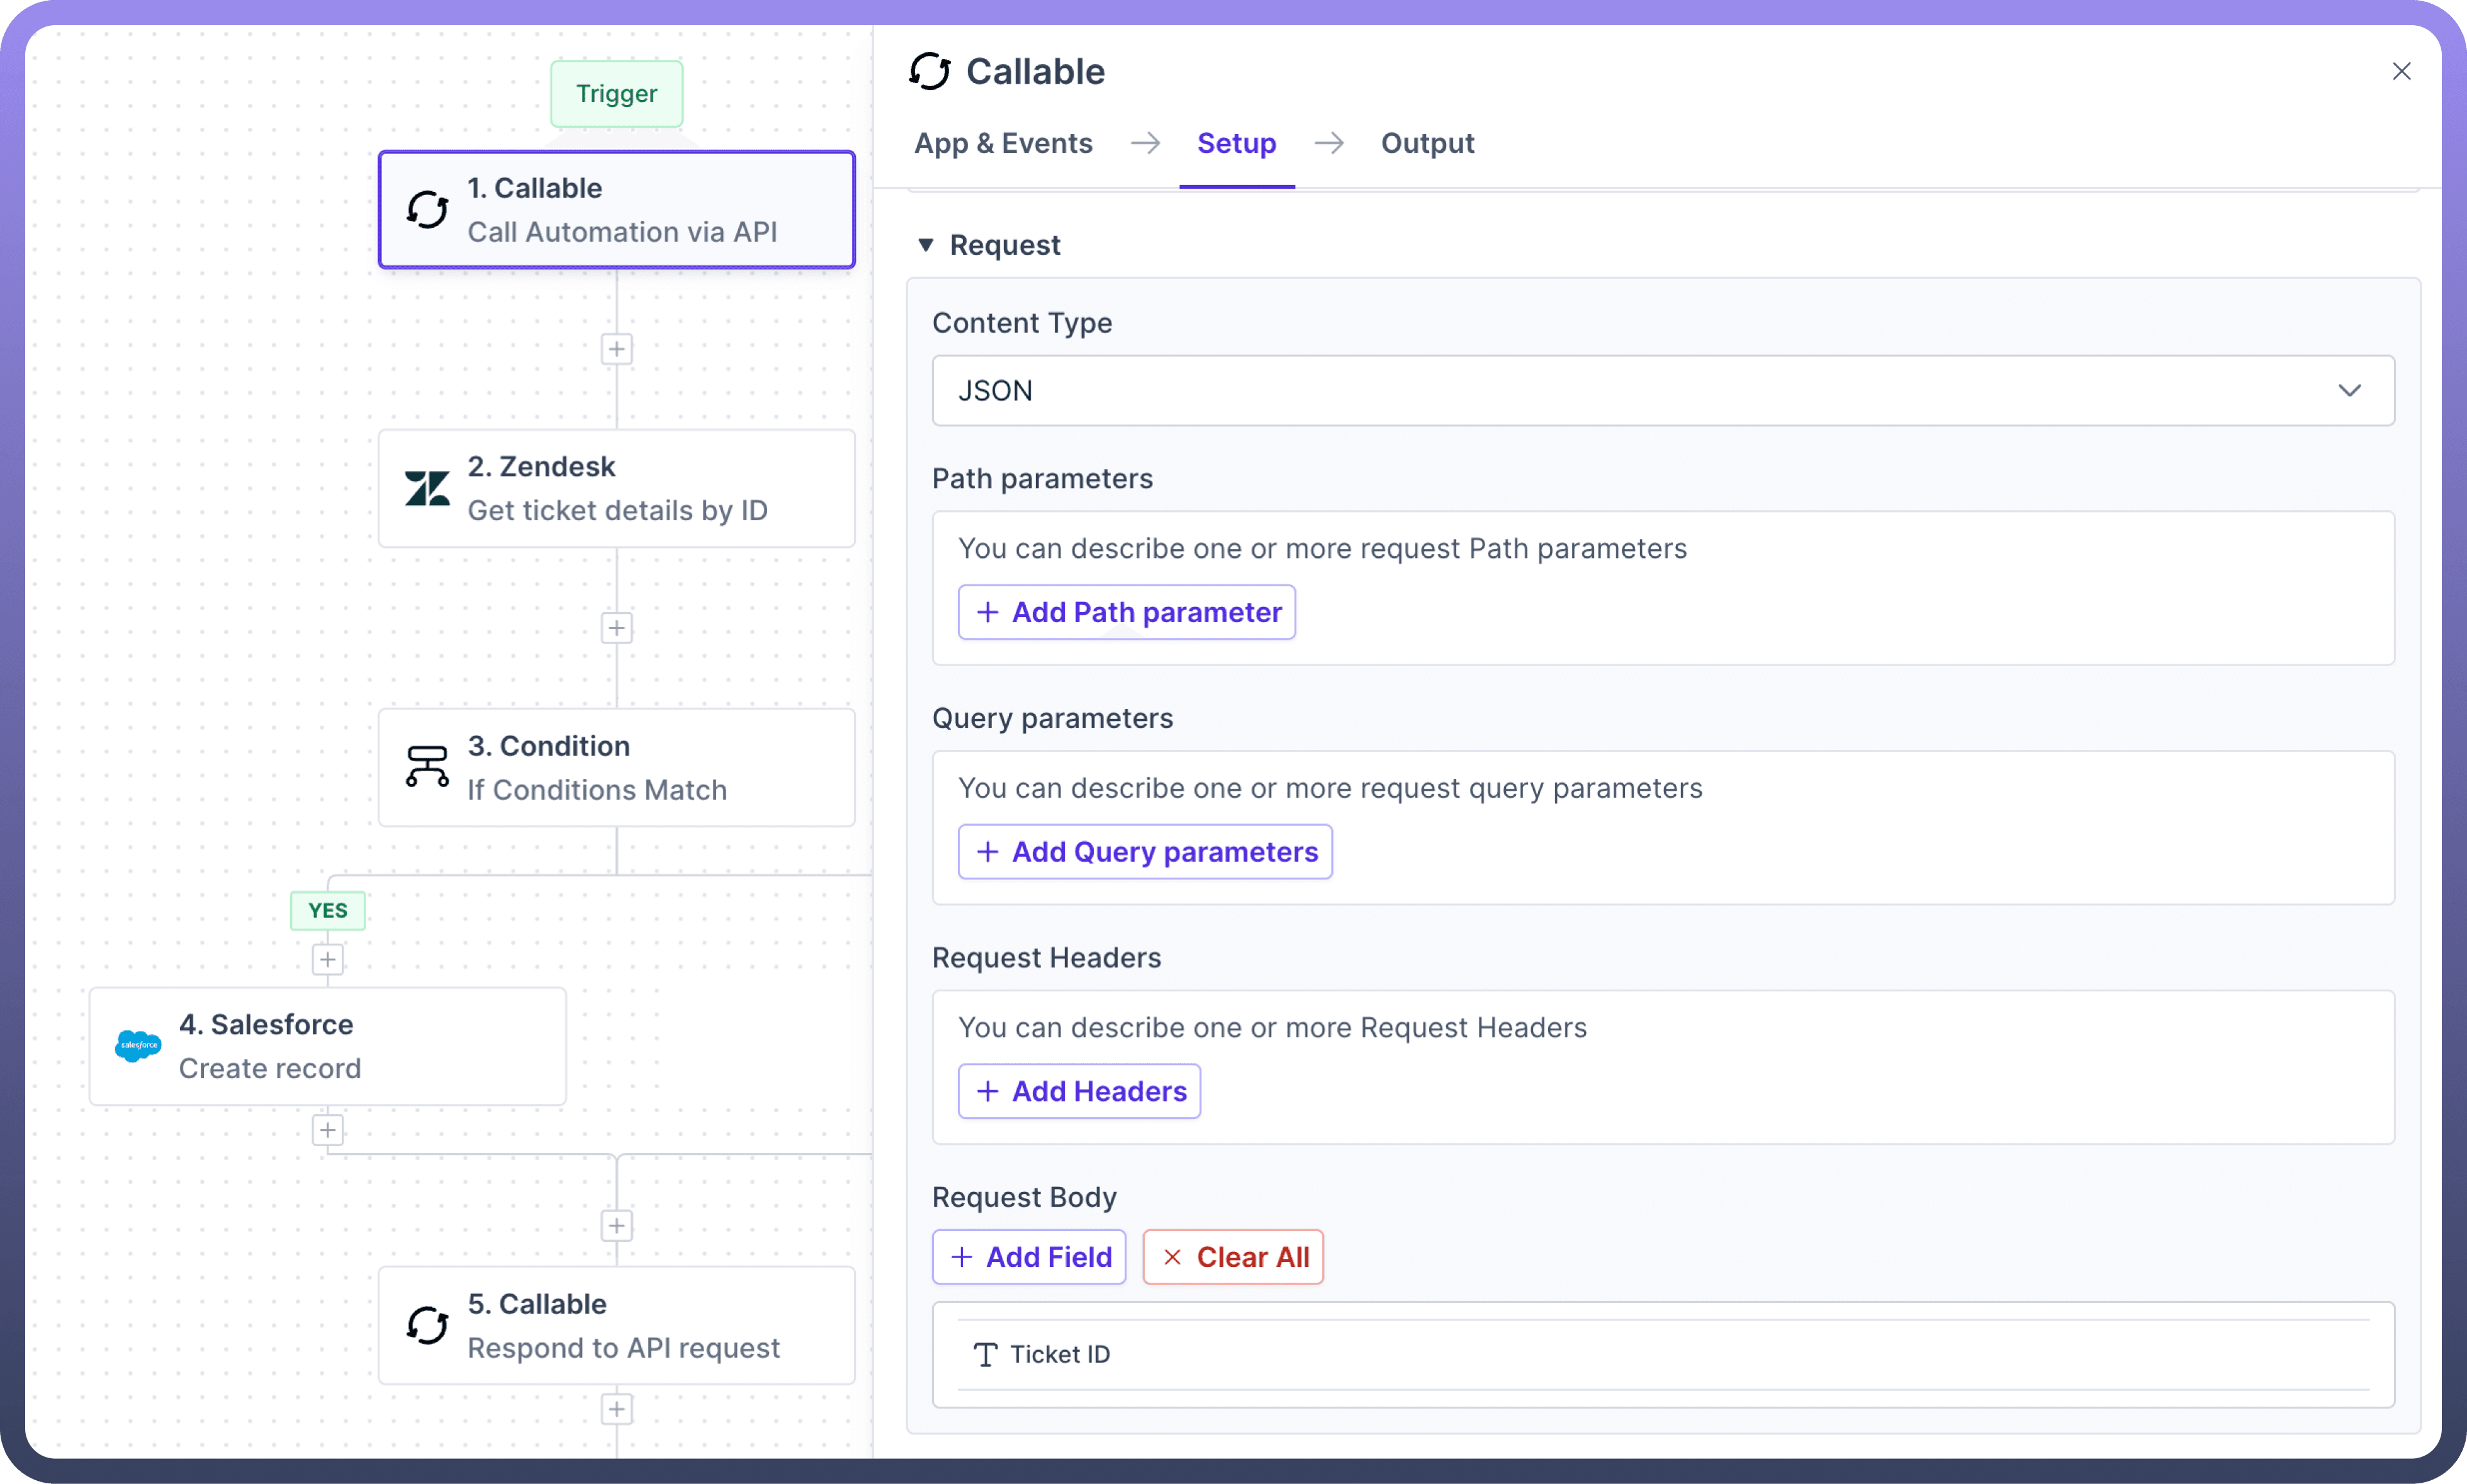The height and width of the screenshot is (1484, 2467).
Task: Click the text type icon beside Ticket ID
Action: pos(984,1354)
